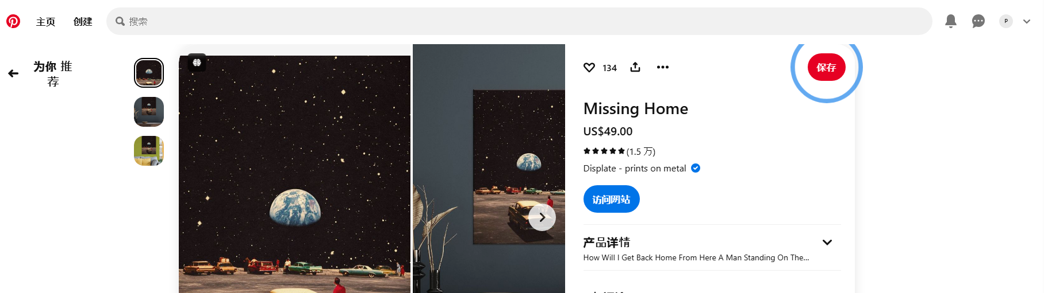Go back with the left arrow

pyautogui.click(x=13, y=73)
